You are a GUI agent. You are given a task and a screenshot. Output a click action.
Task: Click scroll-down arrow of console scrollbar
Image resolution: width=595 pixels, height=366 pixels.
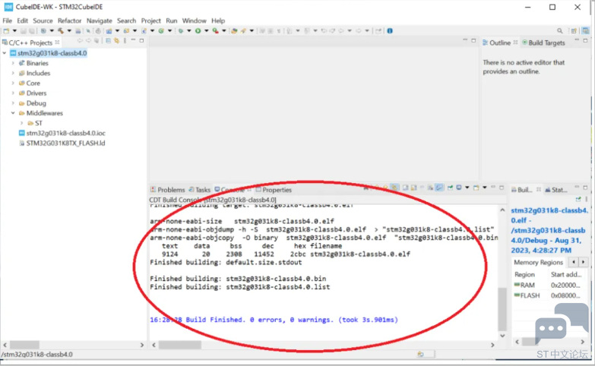tap(502, 336)
